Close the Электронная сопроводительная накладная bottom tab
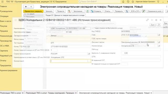 [x=151, y=93]
